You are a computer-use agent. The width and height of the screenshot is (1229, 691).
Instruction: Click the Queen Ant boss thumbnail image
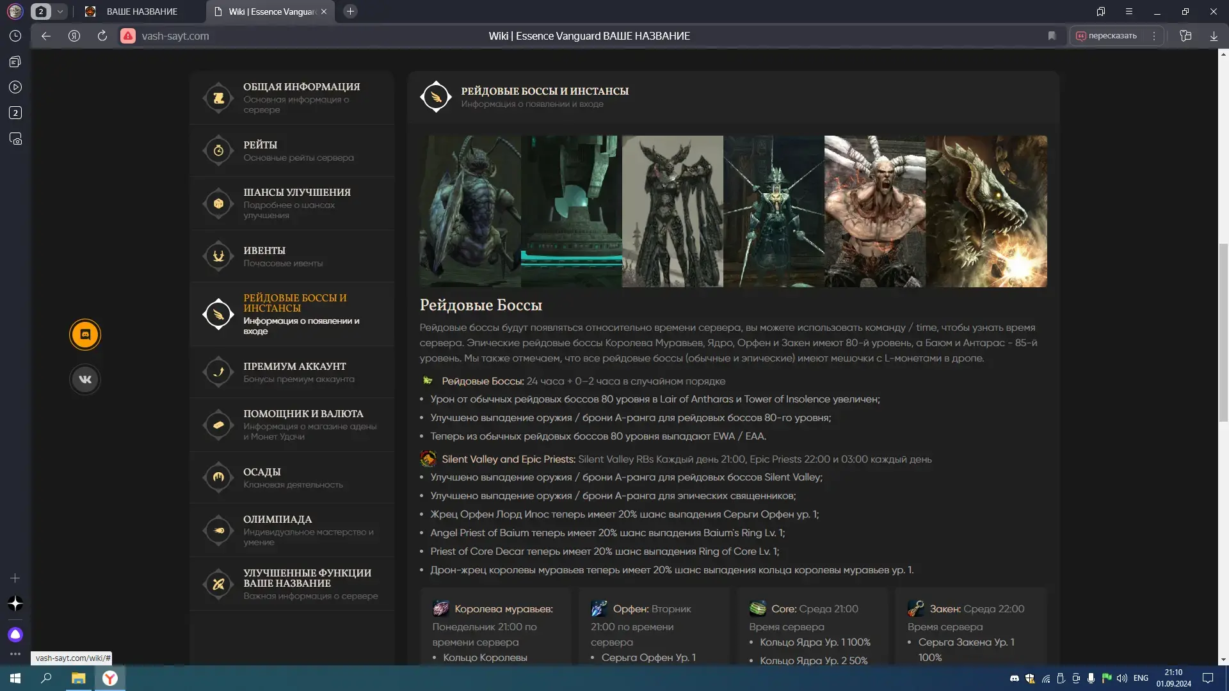470,211
